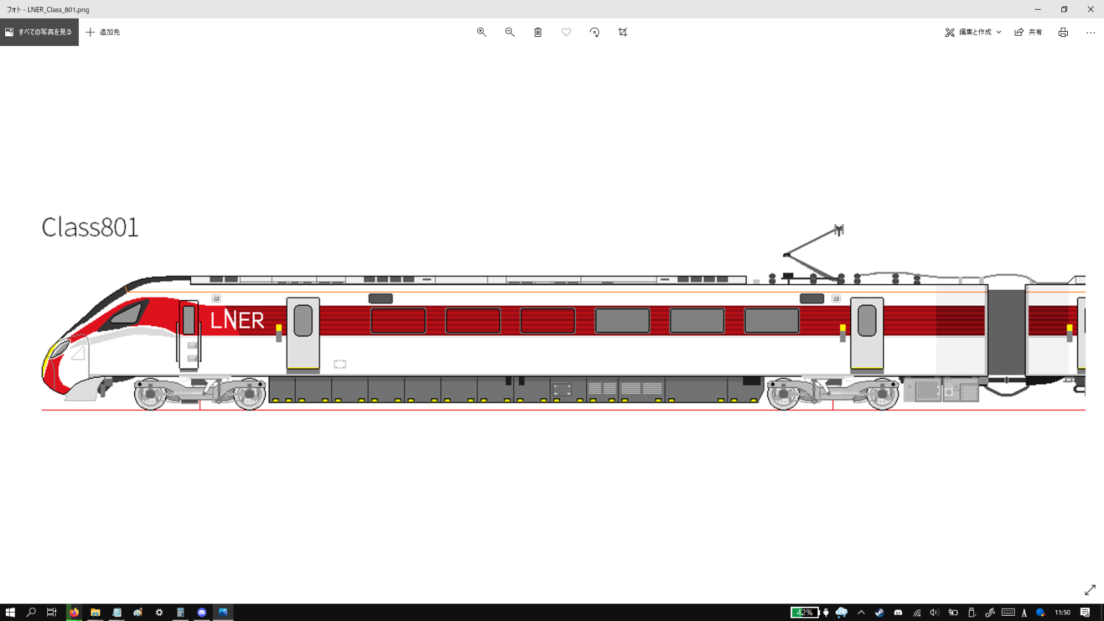Toggle the heart favorite icon

coord(566,32)
